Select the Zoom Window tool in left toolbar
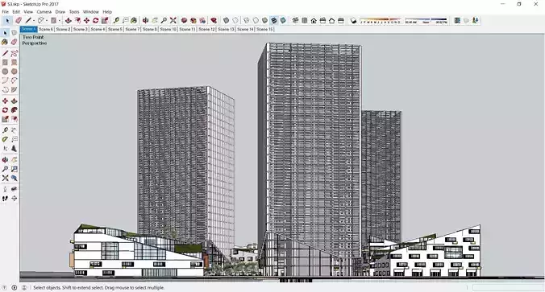Screen dimensions: 545x292 tap(14, 169)
